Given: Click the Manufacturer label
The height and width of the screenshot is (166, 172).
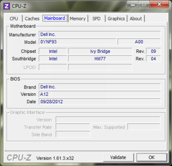Looking at the screenshot, I should click(22, 35).
